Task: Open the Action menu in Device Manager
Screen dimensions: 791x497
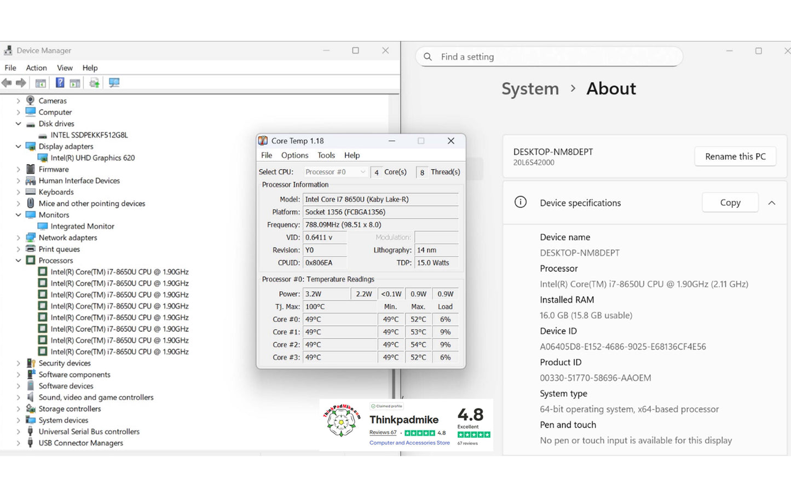Action: (x=36, y=68)
